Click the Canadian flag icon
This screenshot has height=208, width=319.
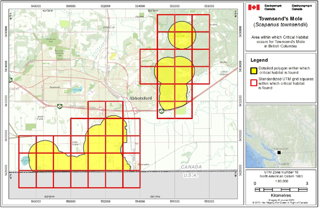coord(253,7)
